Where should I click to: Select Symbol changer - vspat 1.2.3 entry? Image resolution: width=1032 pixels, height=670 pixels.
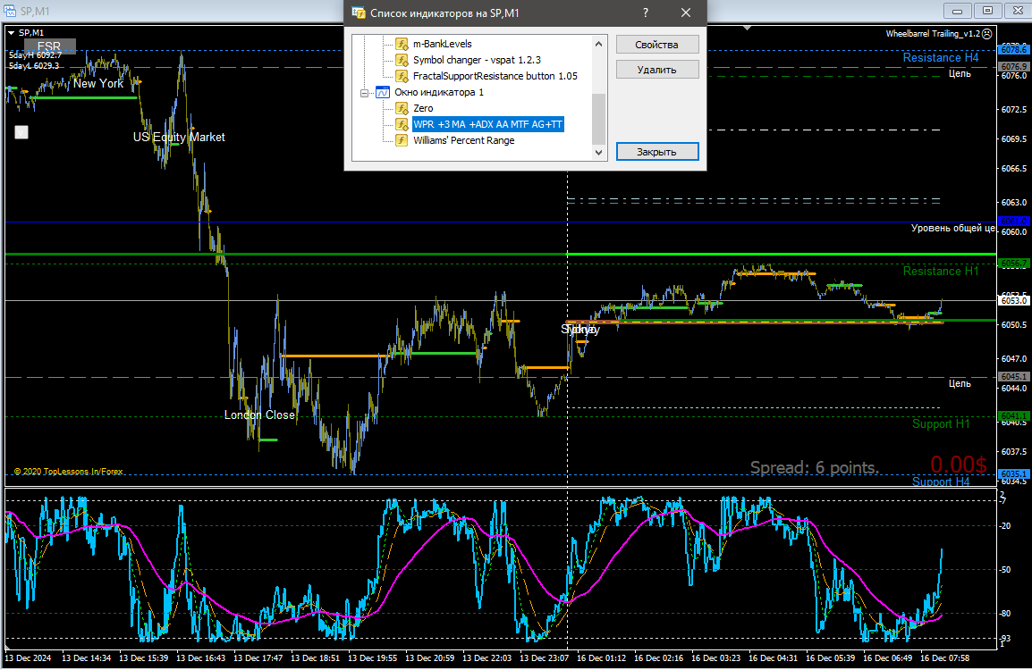[476, 60]
